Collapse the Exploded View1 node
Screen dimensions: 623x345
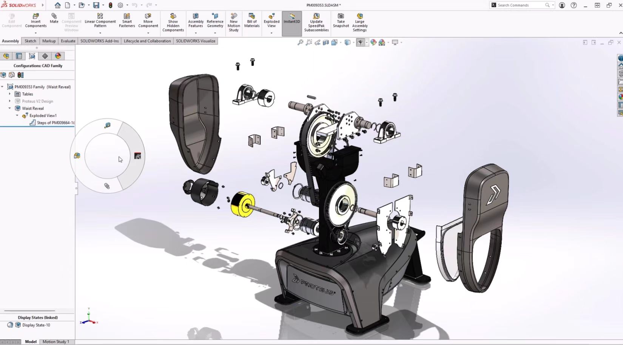pos(17,116)
